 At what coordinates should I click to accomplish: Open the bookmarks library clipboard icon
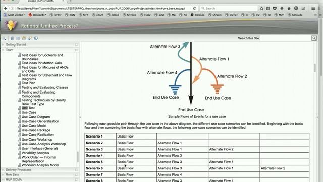click(268, 8)
